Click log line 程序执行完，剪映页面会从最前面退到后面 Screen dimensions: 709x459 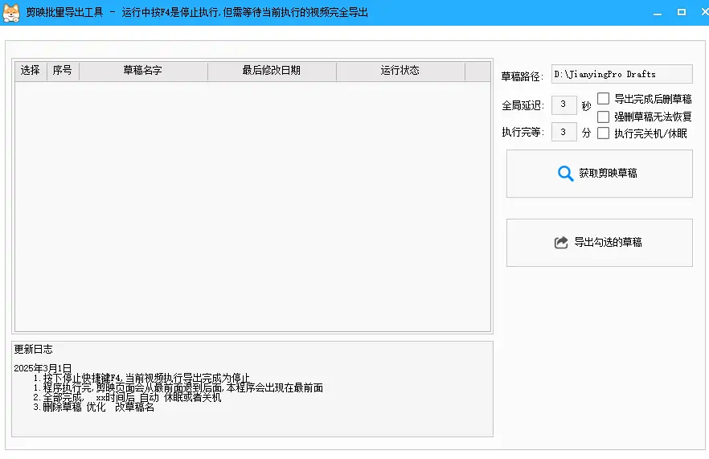[178, 387]
